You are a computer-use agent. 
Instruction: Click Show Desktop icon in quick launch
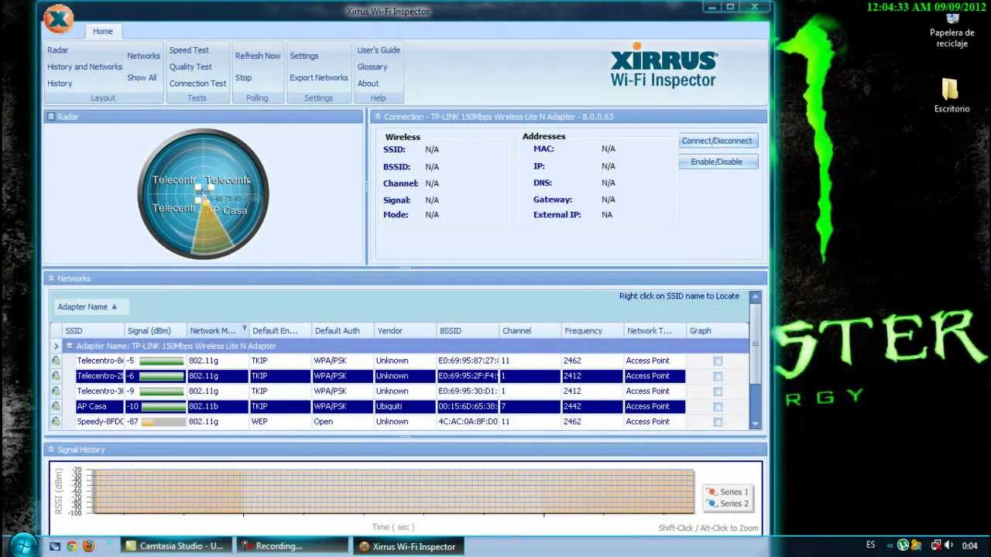pos(55,546)
